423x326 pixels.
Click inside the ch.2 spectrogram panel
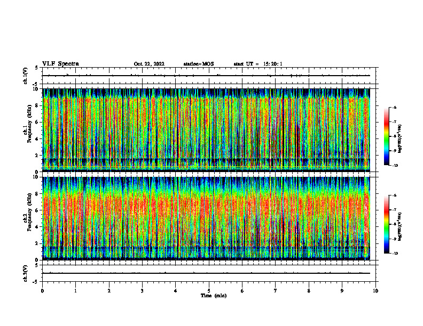click(206, 218)
